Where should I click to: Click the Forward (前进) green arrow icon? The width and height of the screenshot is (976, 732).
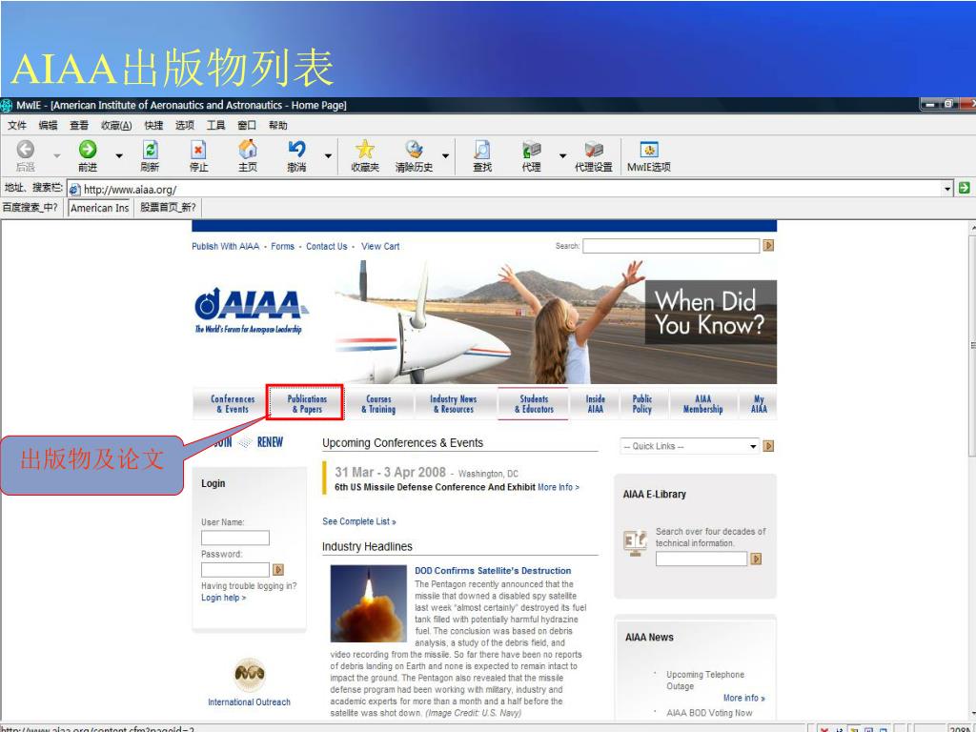point(87,150)
